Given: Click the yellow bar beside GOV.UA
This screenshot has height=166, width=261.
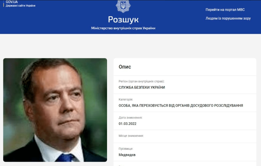Looking at the screenshot, I should [x=3, y=3].
